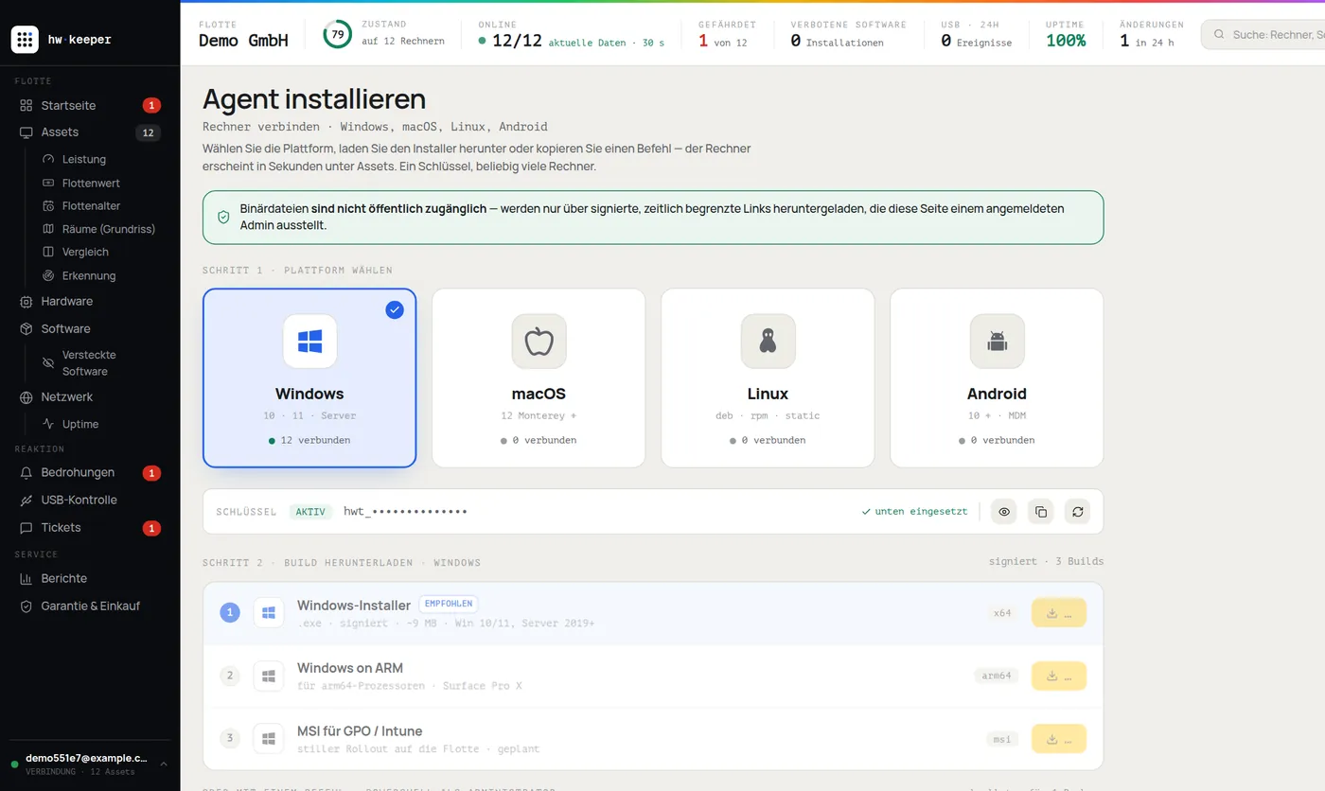Click the Vergleich columns icon

coord(49,252)
